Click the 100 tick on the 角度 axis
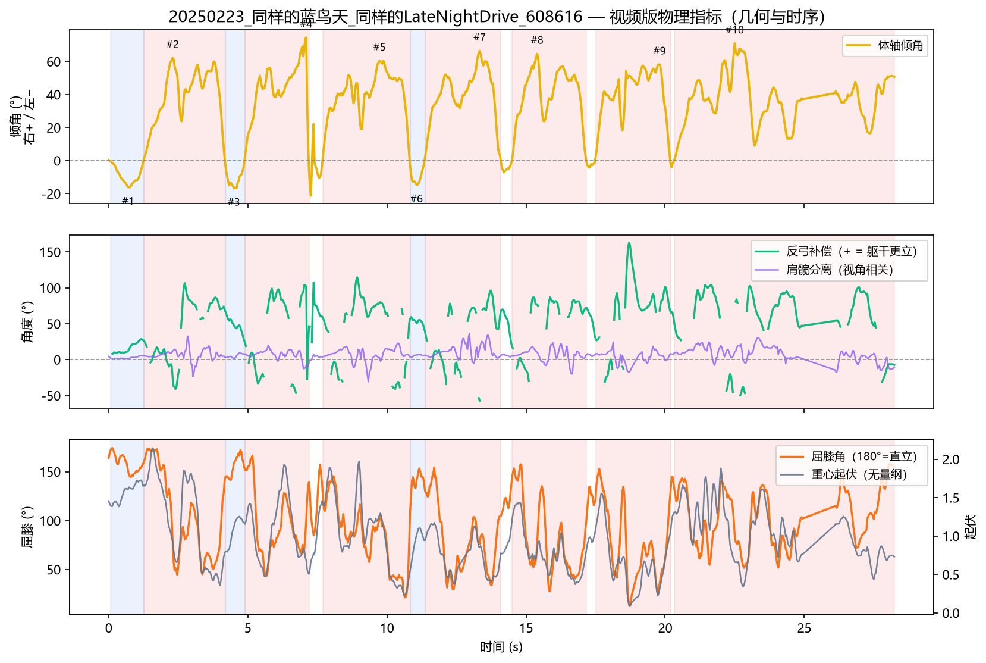This screenshot has width=986, height=663. (x=50, y=288)
